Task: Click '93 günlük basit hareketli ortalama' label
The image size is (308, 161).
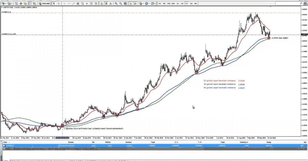Action: 219,84
